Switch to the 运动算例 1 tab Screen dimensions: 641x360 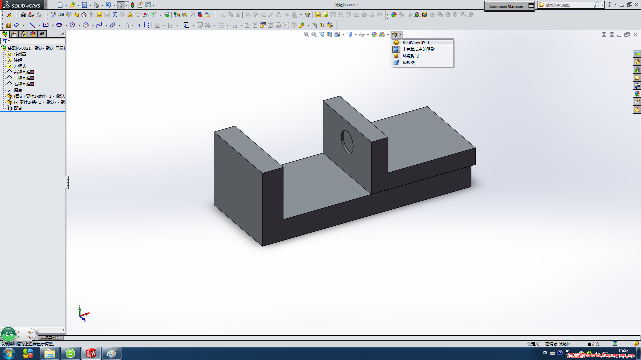click(x=49, y=337)
